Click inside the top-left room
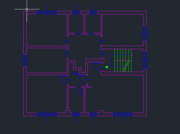Image resolution: width=180 pixels, height=134 pixels. coord(47,30)
